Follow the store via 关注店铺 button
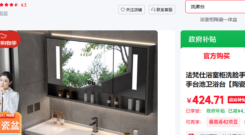Image resolution: width=245 pixels, height=135 pixels. [131, 10]
